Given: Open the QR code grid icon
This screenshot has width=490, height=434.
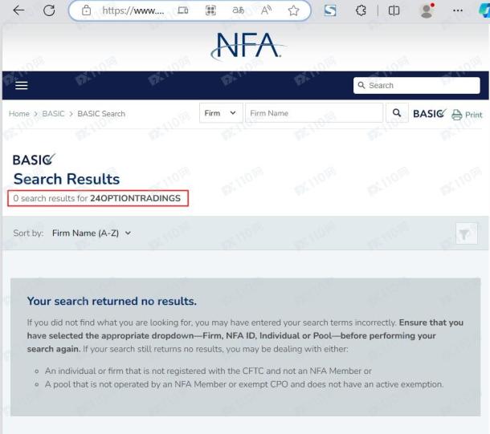Looking at the screenshot, I should point(210,10).
